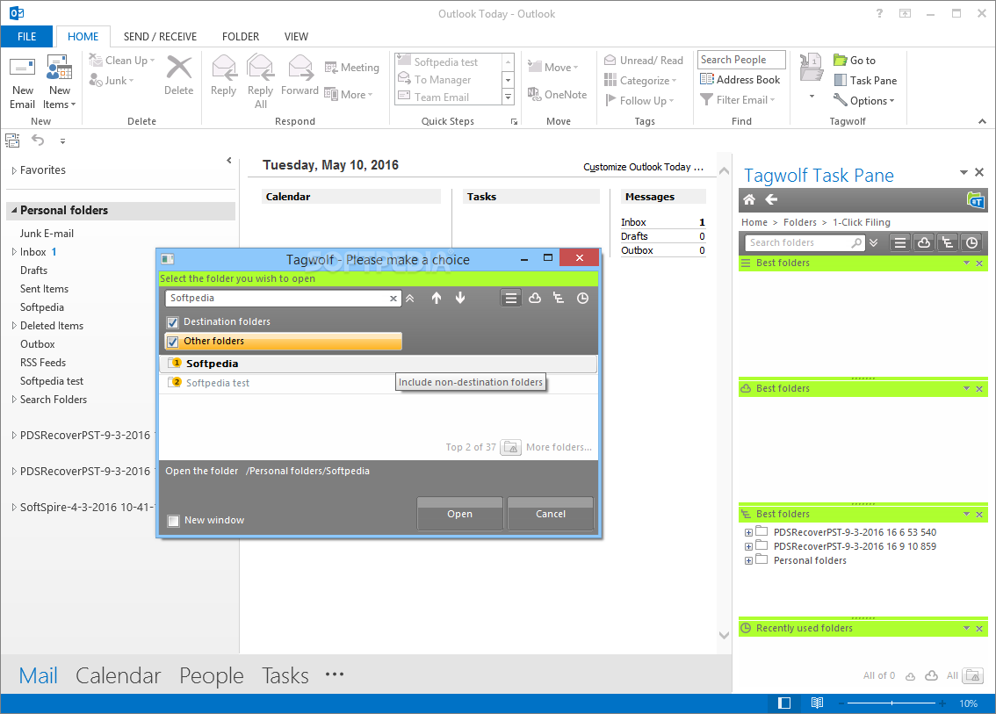Open the More respond dropdown
The height and width of the screenshot is (714, 996).
click(348, 94)
